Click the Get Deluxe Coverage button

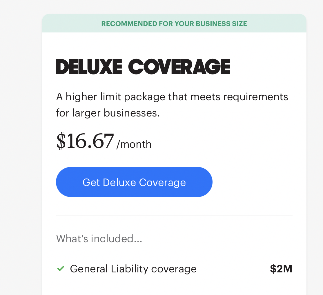point(134,182)
